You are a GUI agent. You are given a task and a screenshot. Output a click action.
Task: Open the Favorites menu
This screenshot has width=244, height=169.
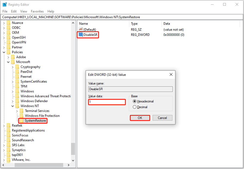pyautogui.click(x=37, y=11)
